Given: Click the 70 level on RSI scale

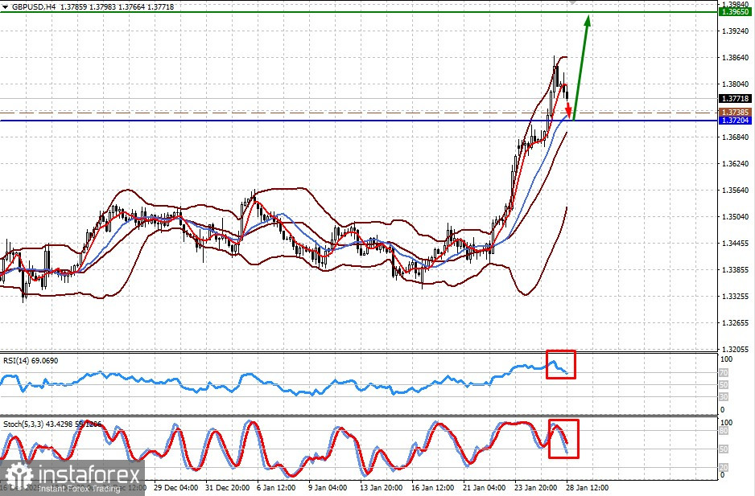Looking at the screenshot, I should coord(724,373).
